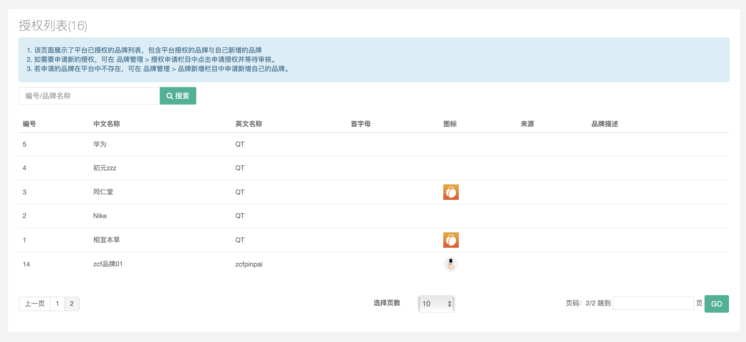Click the QT cell in 华为 row
Screen dimensions: 746x342
pyautogui.click(x=240, y=144)
